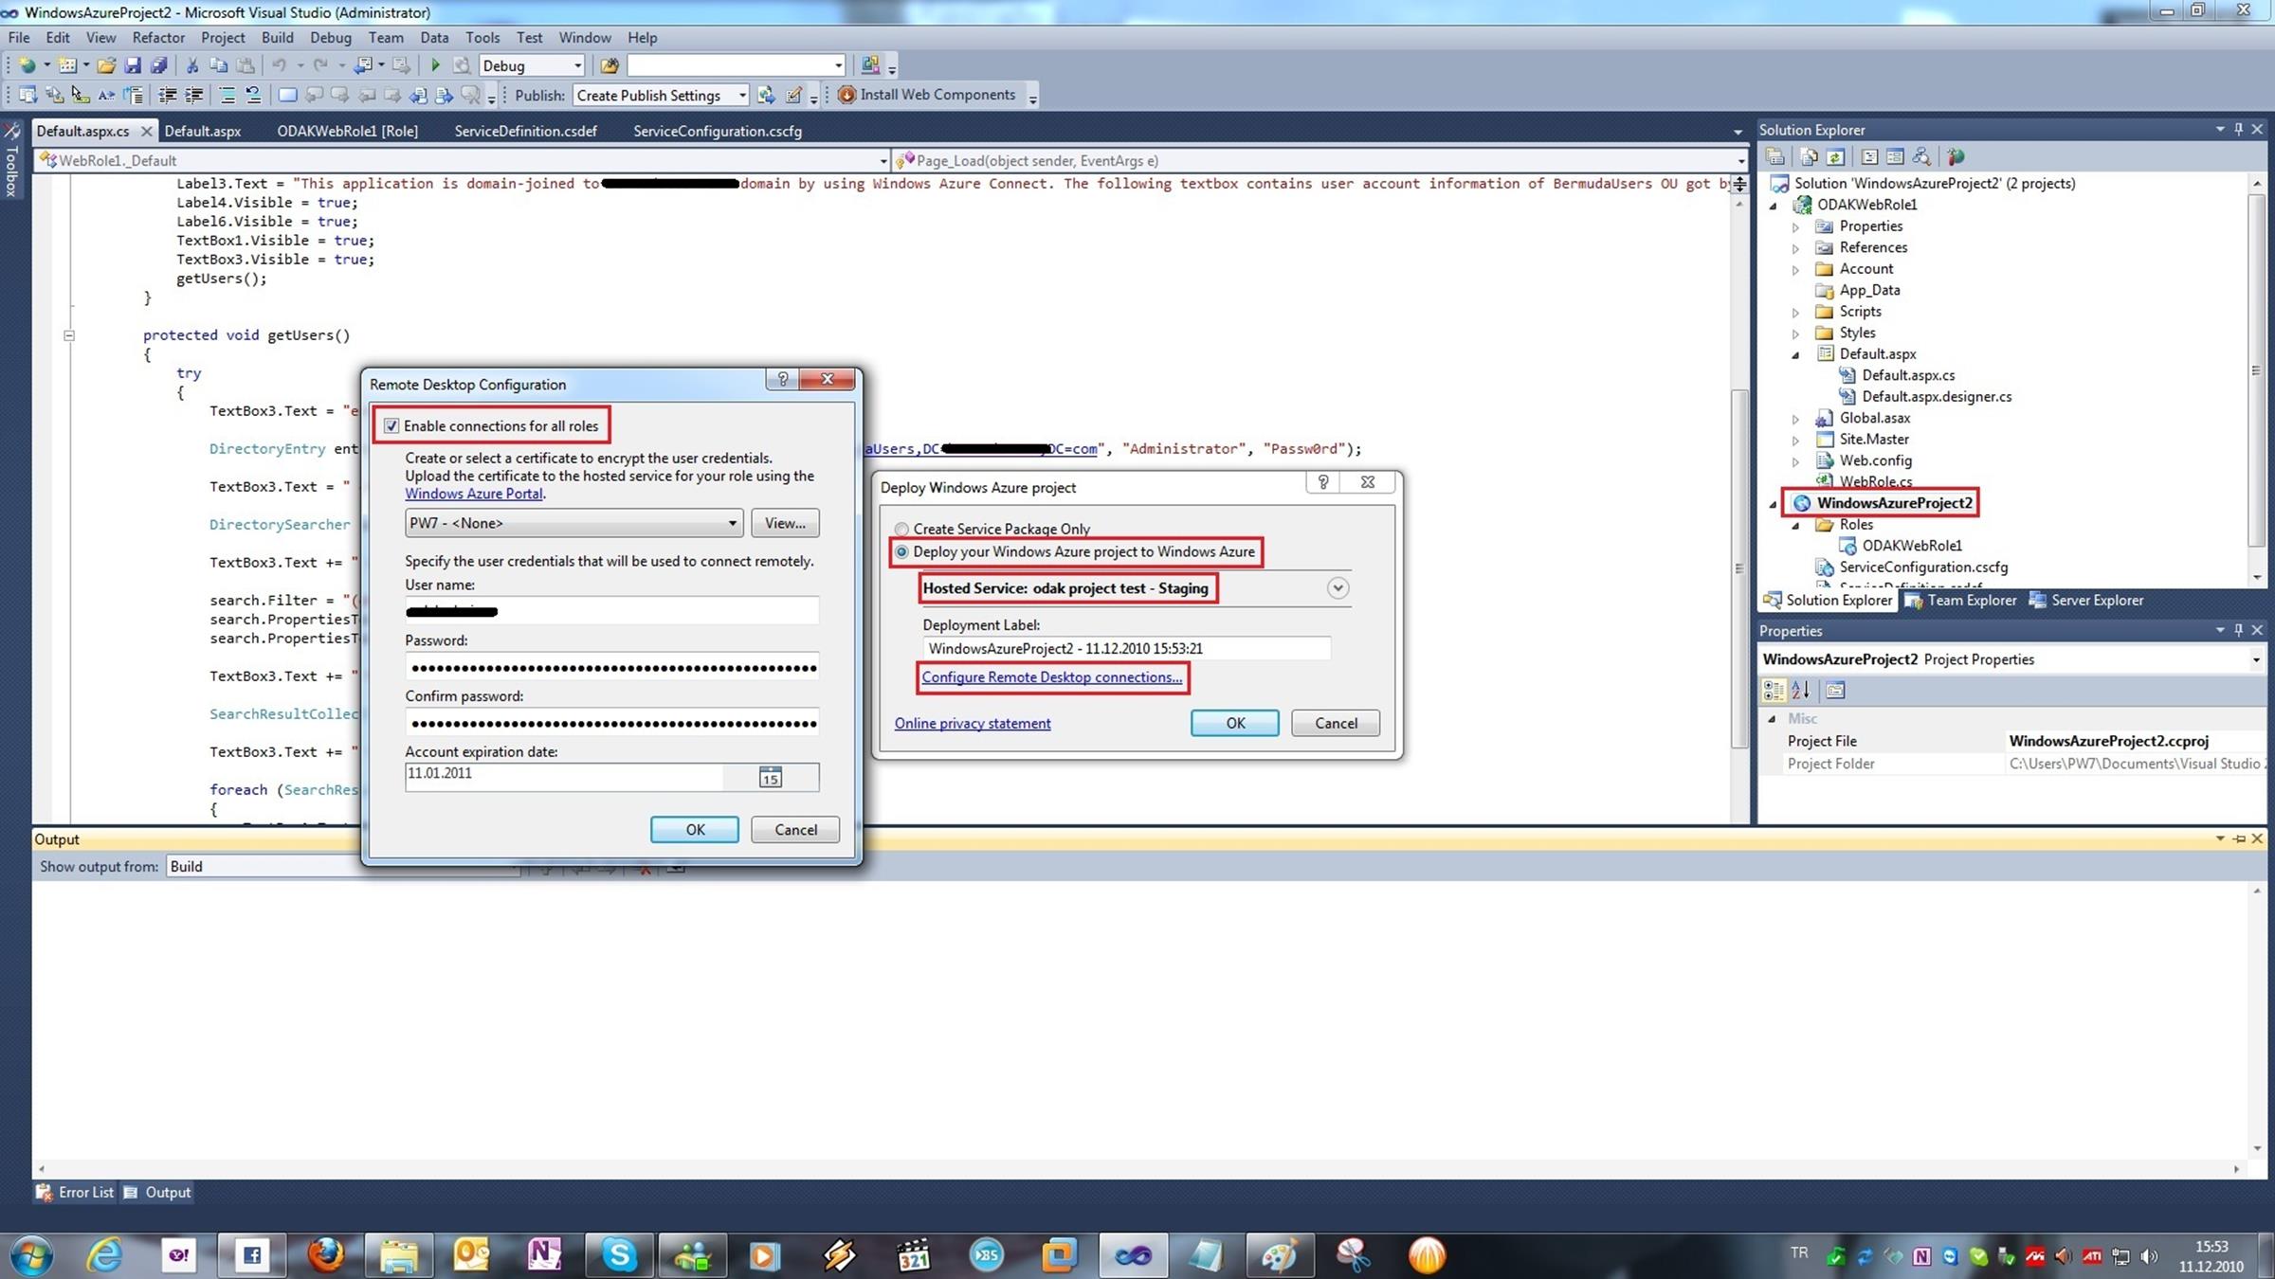
Task: Click the green Start Debugging arrow
Action: [x=435, y=65]
